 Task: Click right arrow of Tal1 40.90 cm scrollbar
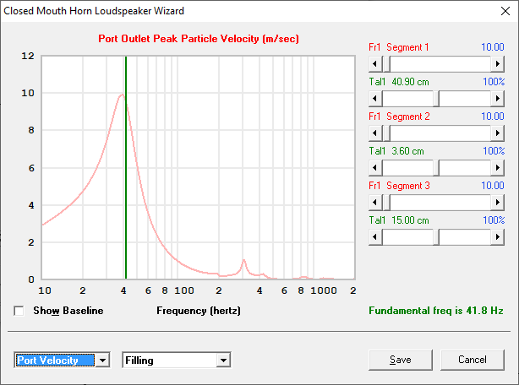498,98
